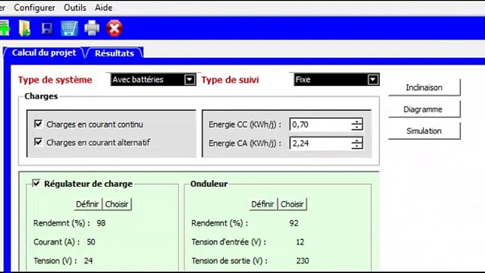
Task: Click the Onduleur group title
Action: pos(209,184)
